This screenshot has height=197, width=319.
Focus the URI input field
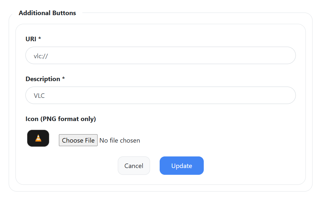coord(161,56)
